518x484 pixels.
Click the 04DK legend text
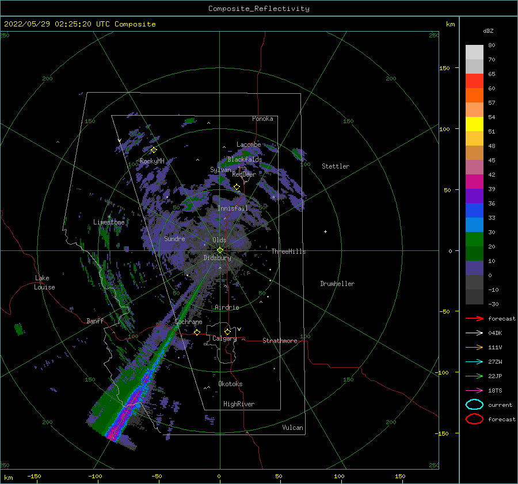tap(495, 333)
